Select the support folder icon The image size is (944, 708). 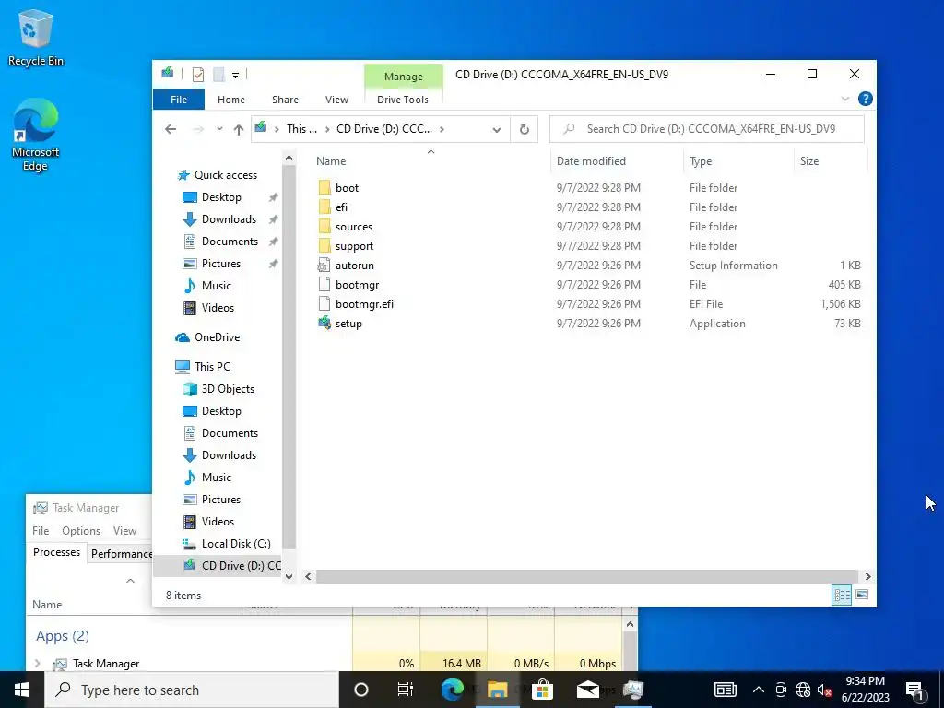point(324,245)
